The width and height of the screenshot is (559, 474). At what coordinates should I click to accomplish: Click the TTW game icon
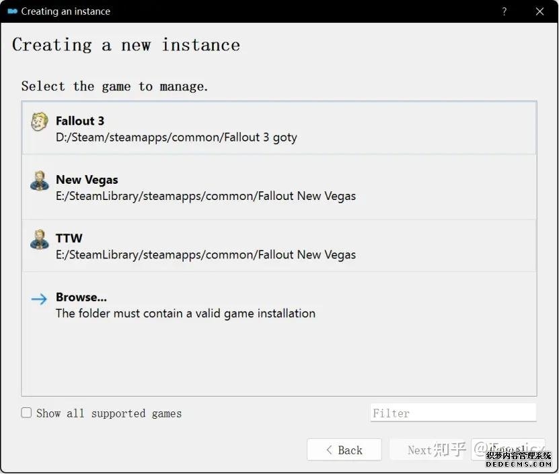39,240
